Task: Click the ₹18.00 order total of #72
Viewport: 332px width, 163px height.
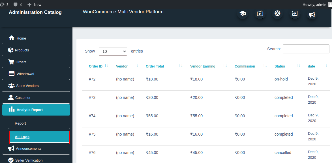Action: click(x=152, y=79)
